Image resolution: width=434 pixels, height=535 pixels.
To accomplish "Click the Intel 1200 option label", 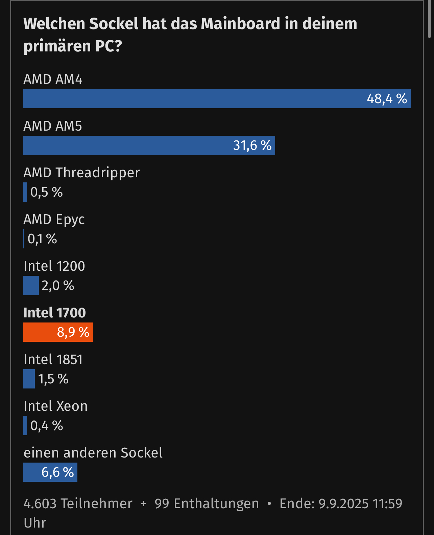I will tap(54, 266).
